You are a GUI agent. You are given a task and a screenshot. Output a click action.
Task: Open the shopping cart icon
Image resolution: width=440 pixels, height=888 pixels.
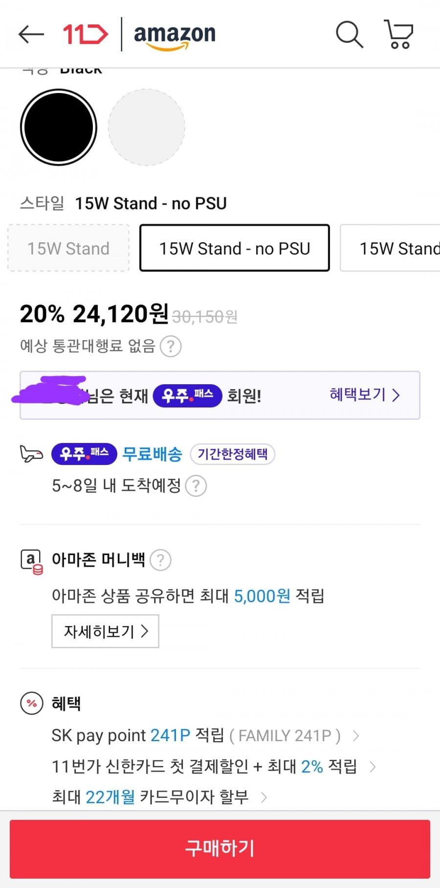point(399,34)
